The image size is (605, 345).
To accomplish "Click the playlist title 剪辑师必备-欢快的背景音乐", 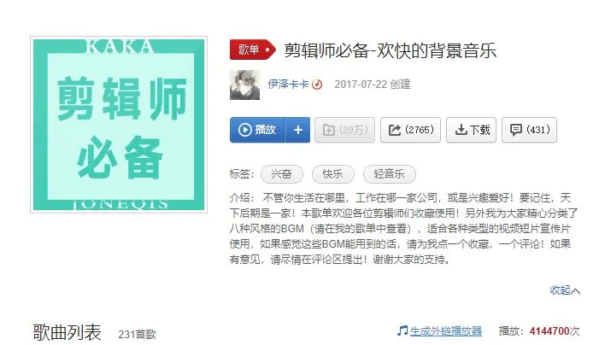I will point(390,50).
